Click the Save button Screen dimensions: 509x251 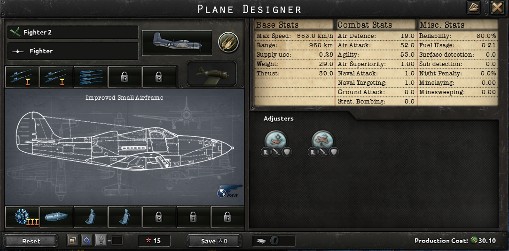(214, 241)
